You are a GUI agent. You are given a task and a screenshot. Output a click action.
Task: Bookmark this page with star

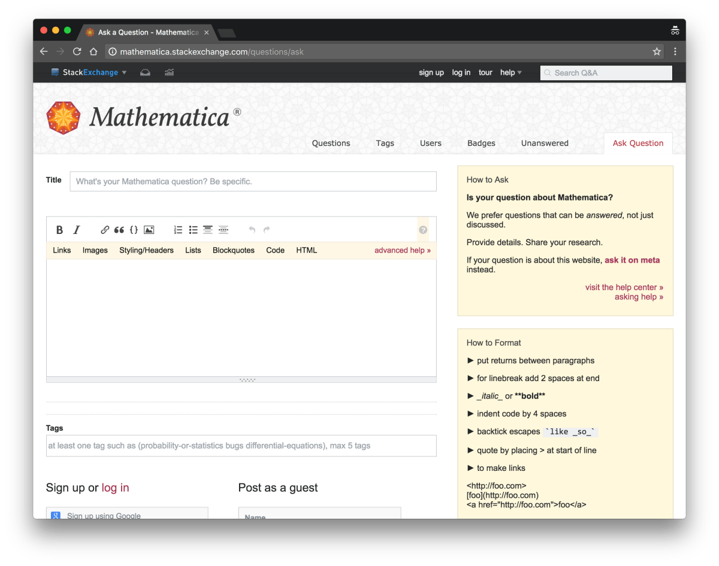point(657,51)
